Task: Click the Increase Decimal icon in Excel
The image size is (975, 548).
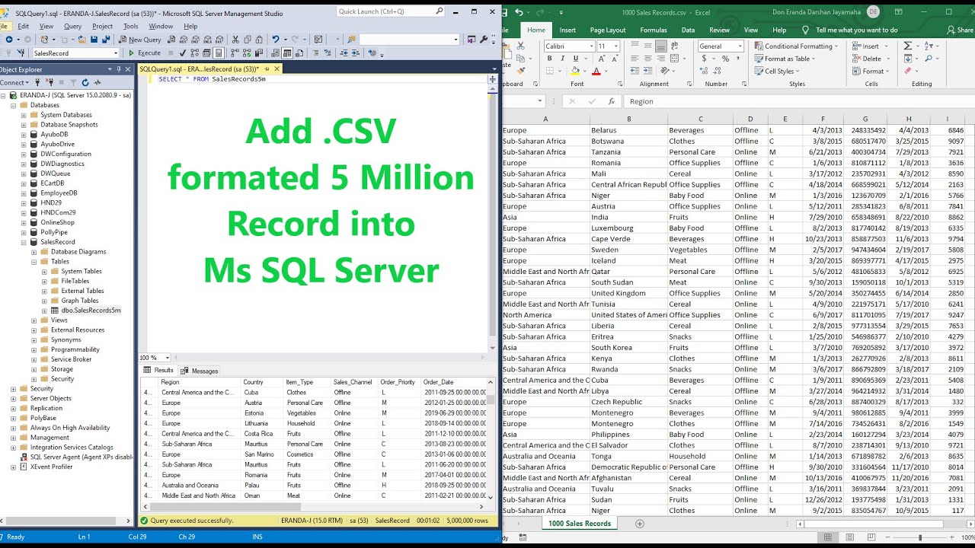Action: click(704, 70)
